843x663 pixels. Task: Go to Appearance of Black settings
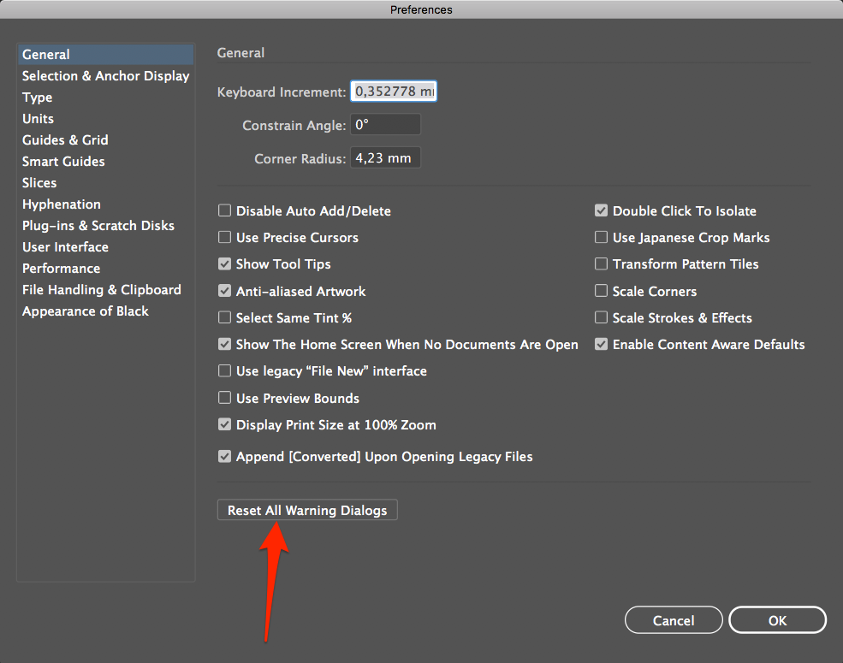pyautogui.click(x=86, y=311)
